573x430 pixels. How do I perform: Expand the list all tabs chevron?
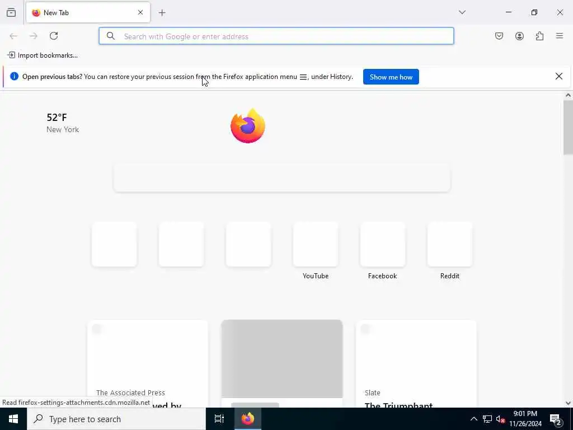pyautogui.click(x=462, y=12)
